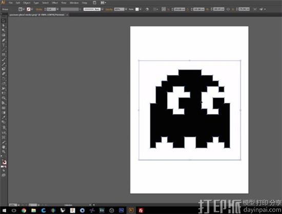The height and width of the screenshot is (214, 282).
Task: Select the Symbol Sprayer tool
Action: coord(4,128)
